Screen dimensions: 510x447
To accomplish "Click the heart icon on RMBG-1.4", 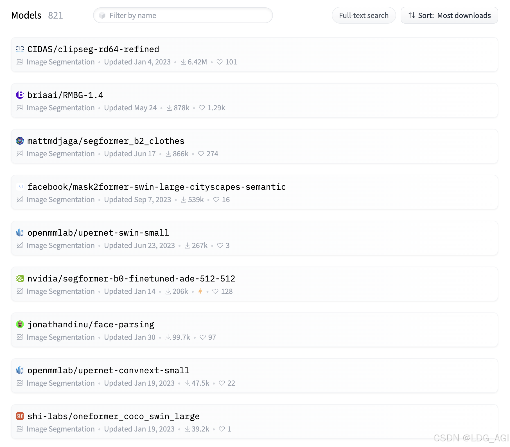I will coord(202,108).
